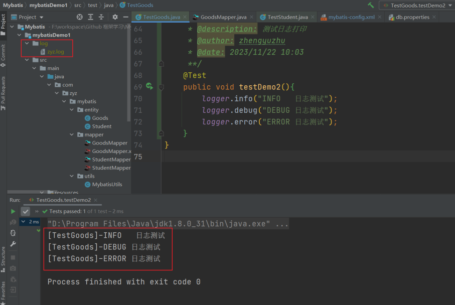Screen dimensions: 455x305
Task: Fold the testDemo2 method at line 69
Action: (162, 87)
